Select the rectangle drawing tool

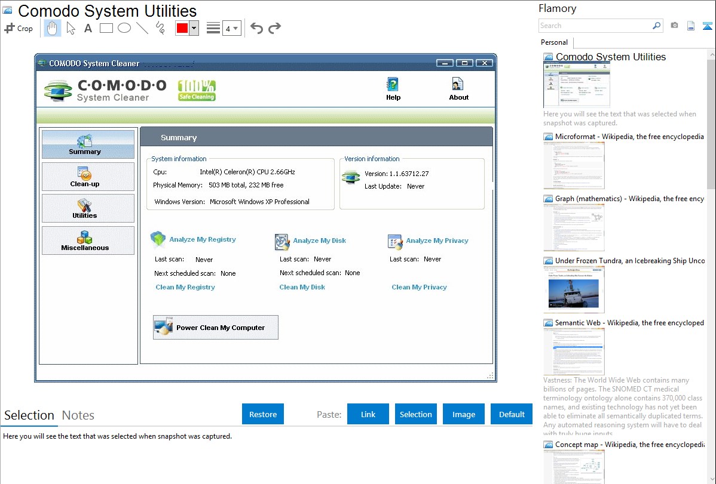tap(106, 28)
